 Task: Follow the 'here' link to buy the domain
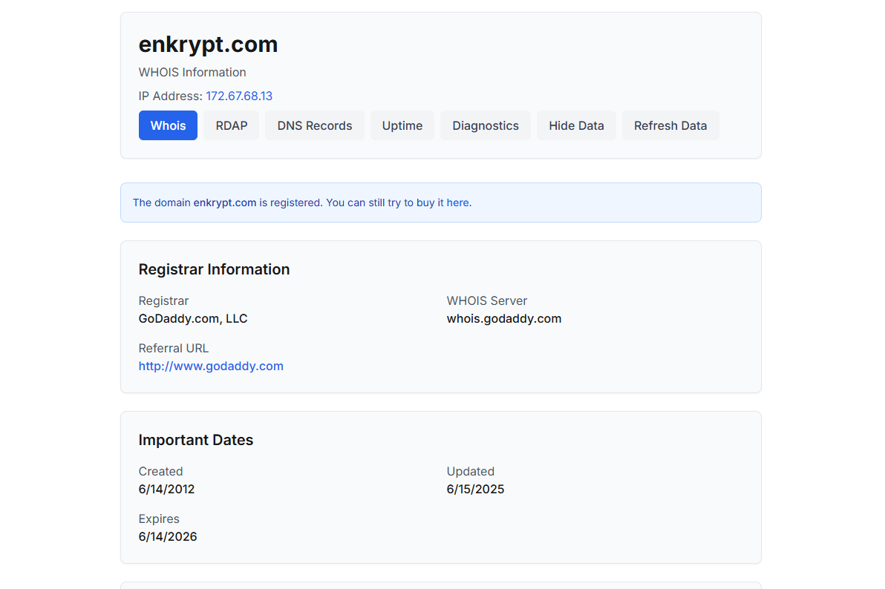coord(458,203)
